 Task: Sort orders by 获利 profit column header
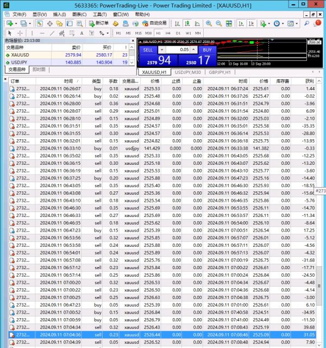point(304,81)
